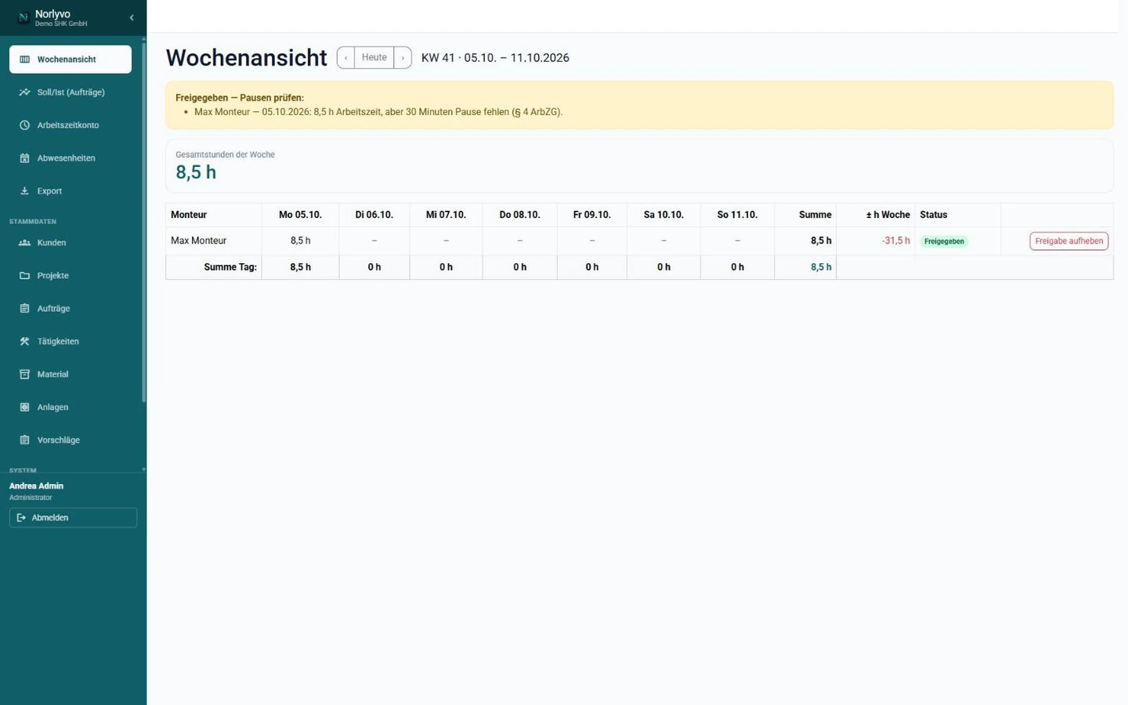The image size is (1128, 705).
Task: Click the Soll/Ist chart icon
Action: [x=24, y=92]
